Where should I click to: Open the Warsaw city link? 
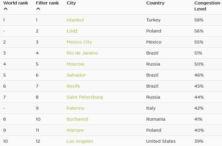pos(75,130)
